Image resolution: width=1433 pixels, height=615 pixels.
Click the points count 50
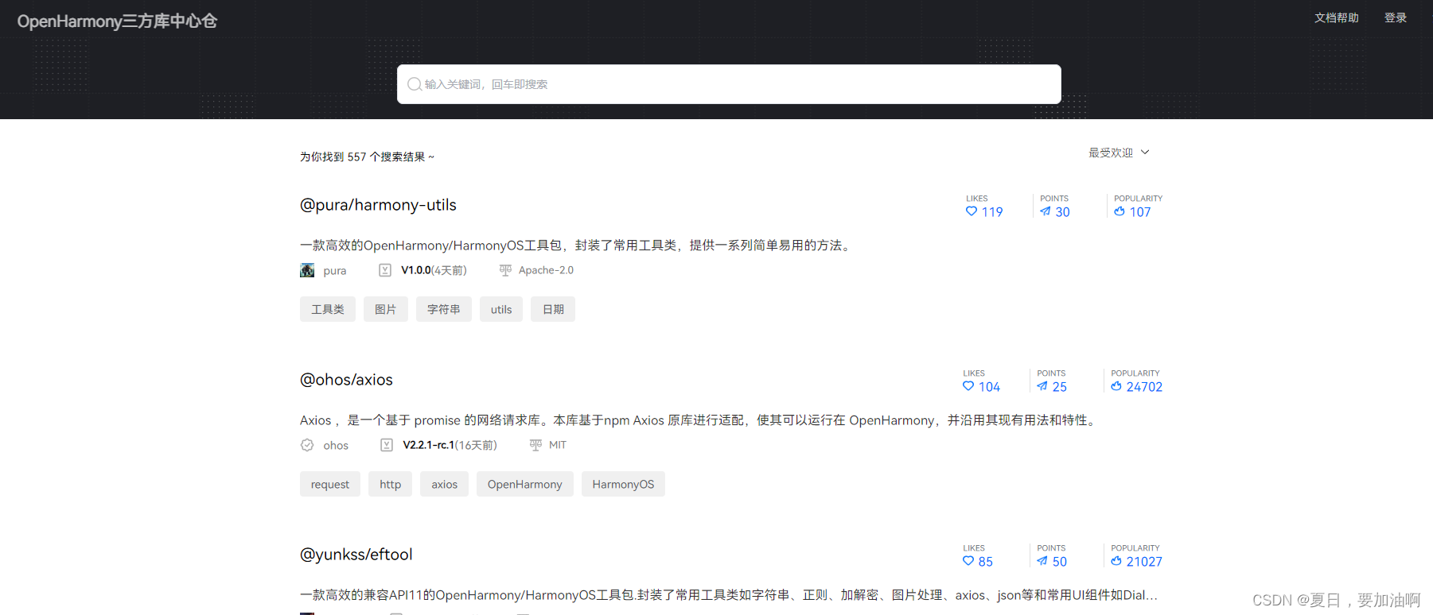coord(1060,562)
